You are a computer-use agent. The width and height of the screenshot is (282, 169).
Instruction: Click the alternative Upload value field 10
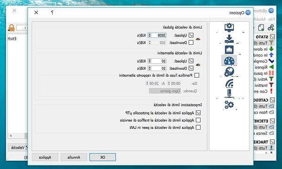(159, 61)
